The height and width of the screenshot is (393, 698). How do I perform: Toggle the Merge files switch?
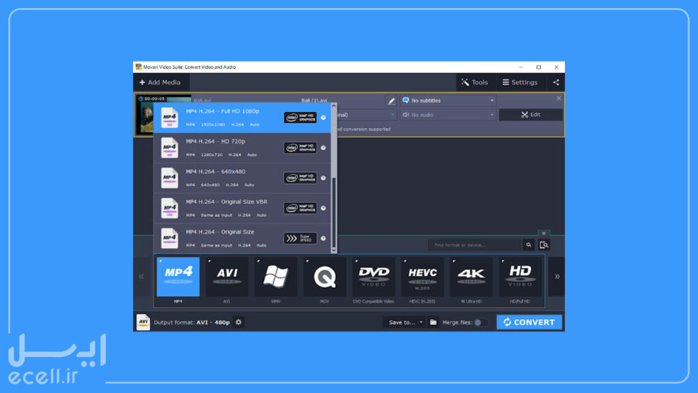481,322
